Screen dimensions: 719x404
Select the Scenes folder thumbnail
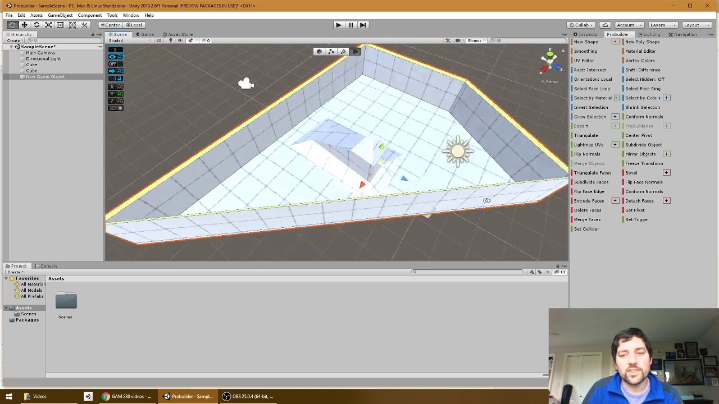point(66,301)
